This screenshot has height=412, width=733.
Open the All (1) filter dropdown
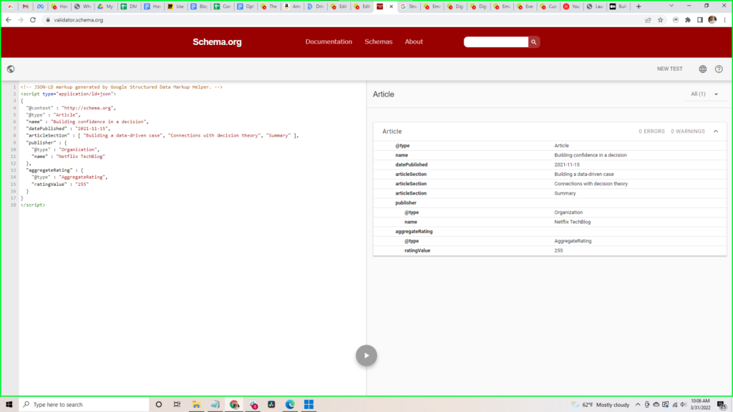point(706,94)
